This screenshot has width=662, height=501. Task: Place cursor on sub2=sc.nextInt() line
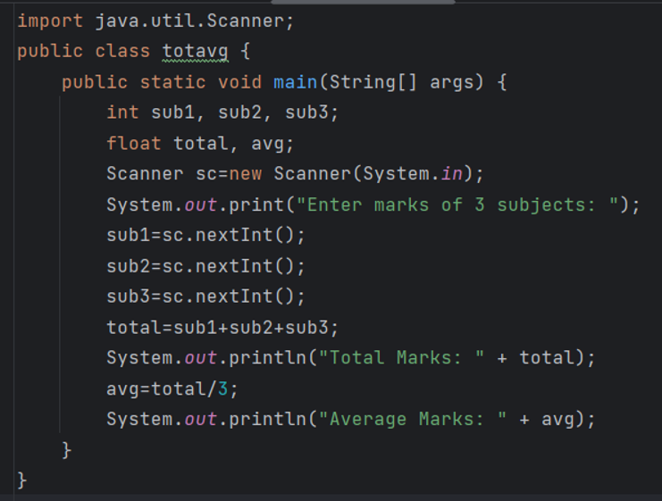(205, 266)
